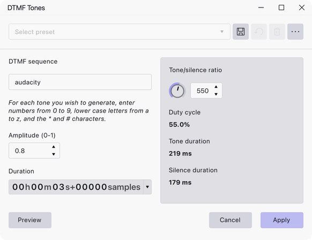Click the Duration timecode field
The width and height of the screenshot is (312, 240).
(76, 187)
